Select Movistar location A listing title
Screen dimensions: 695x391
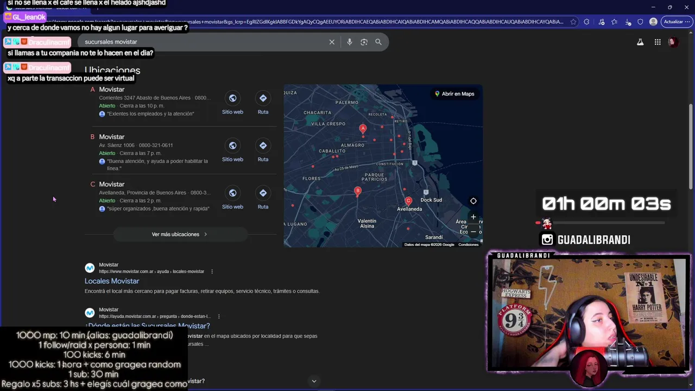(x=112, y=89)
